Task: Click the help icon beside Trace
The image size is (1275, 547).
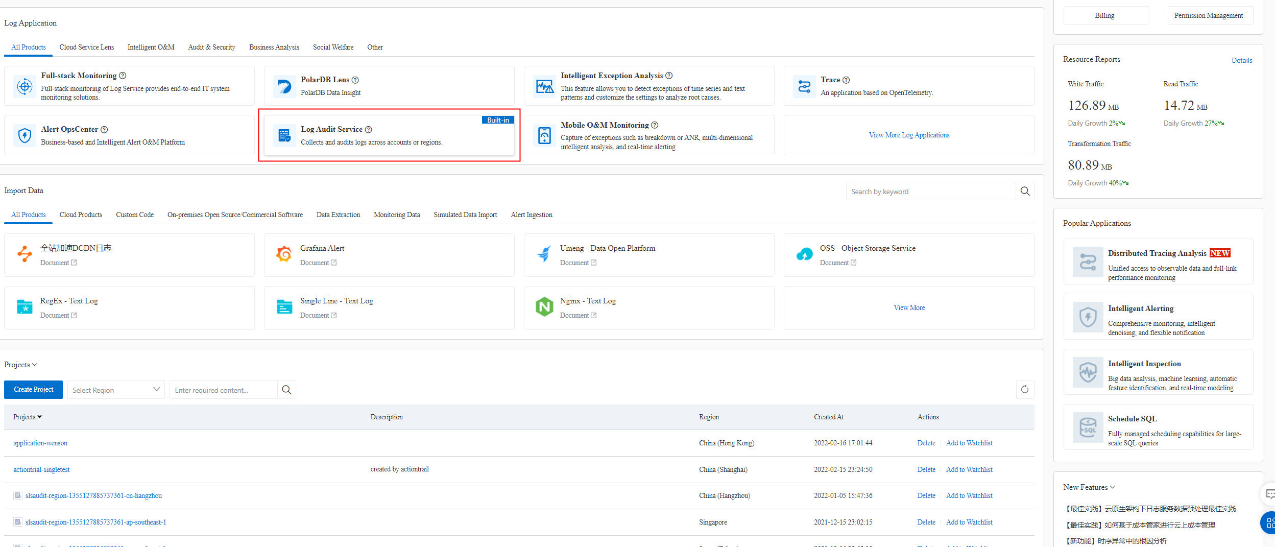Action: click(x=846, y=80)
